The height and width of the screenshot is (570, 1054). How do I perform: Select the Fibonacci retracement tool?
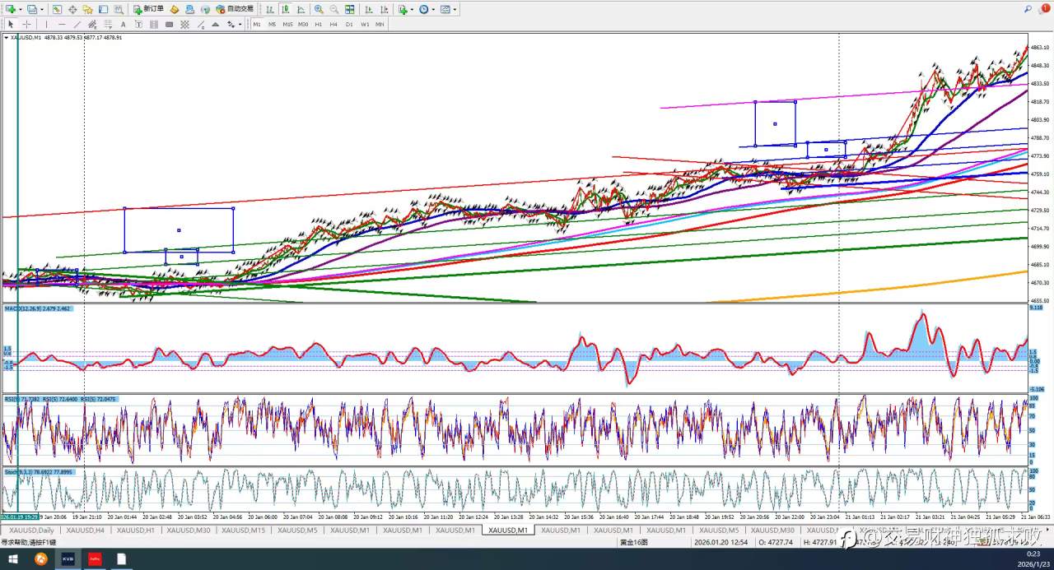[107, 24]
